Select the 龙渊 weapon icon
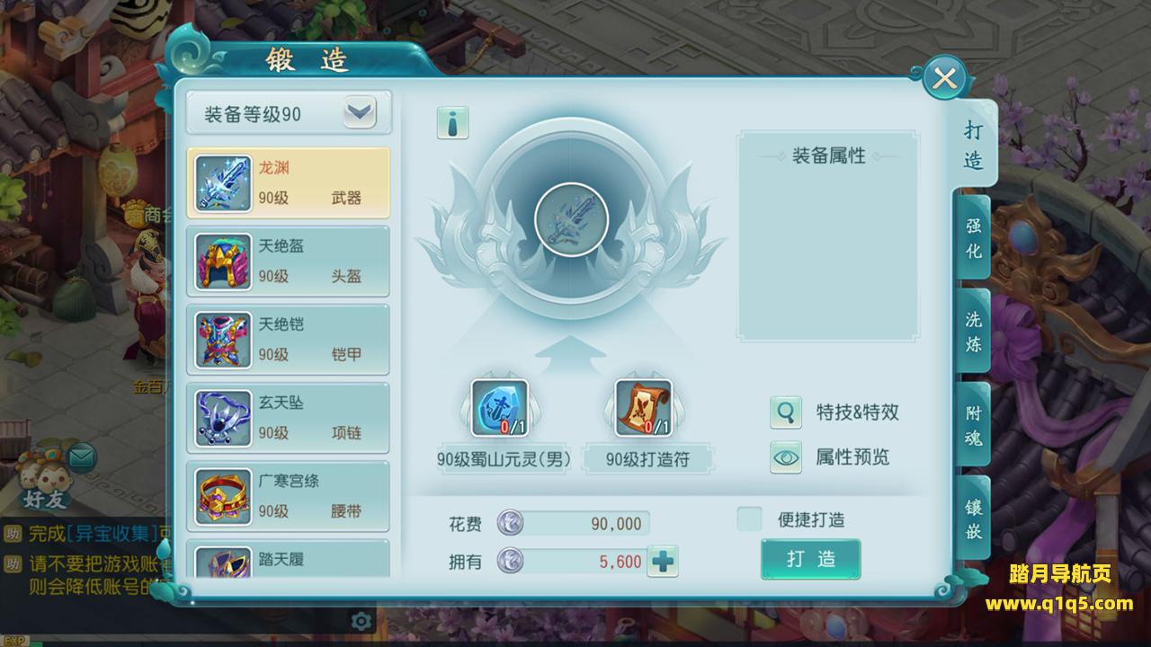The image size is (1151, 647). point(224,183)
